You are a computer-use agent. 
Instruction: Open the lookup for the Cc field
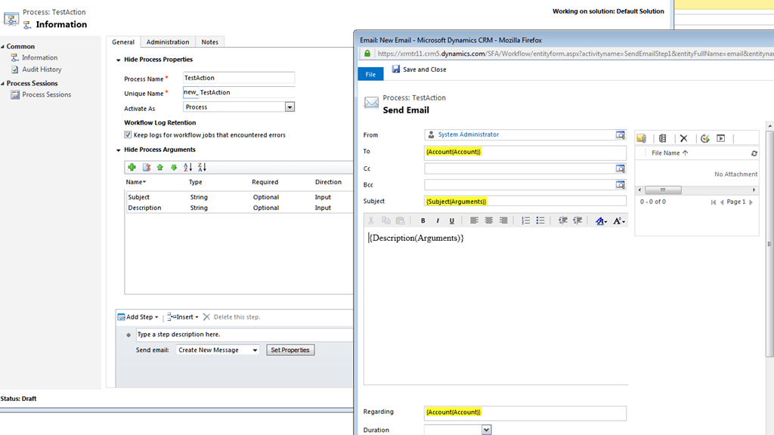coord(620,168)
